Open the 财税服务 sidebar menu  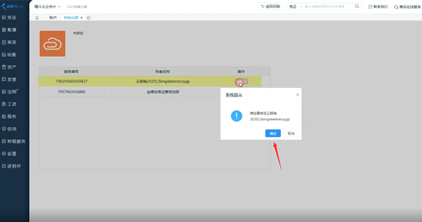point(13,141)
